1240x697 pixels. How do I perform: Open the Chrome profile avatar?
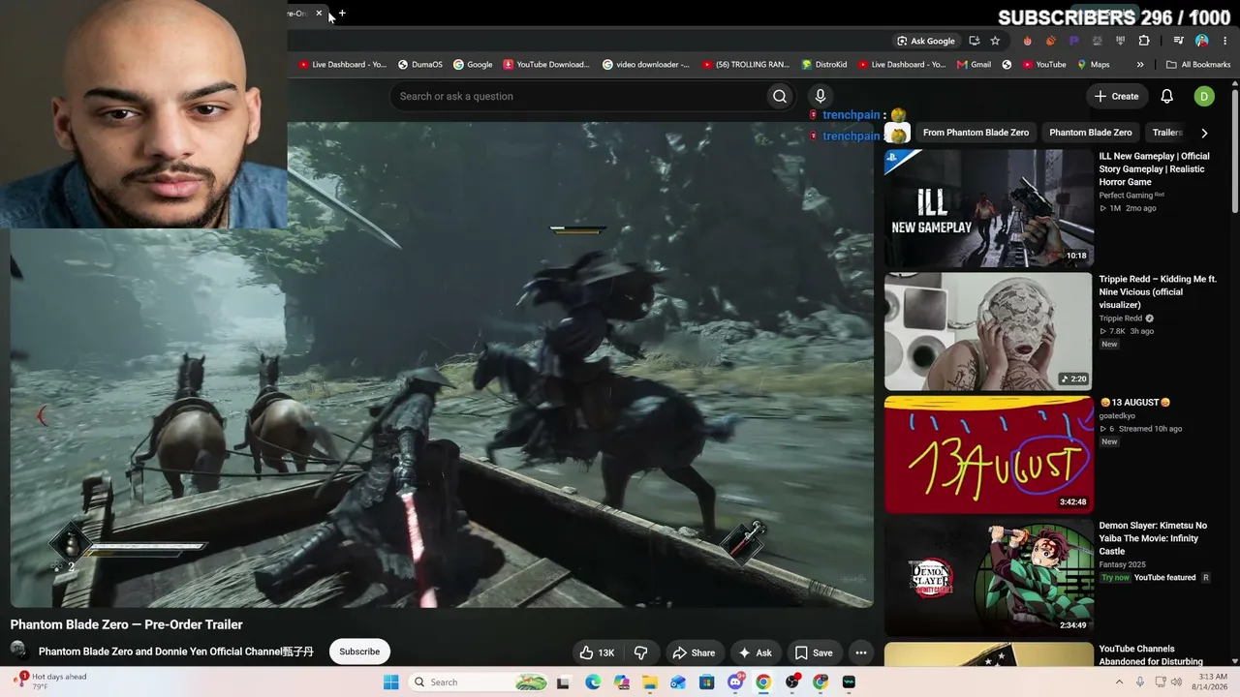pyautogui.click(x=1202, y=41)
